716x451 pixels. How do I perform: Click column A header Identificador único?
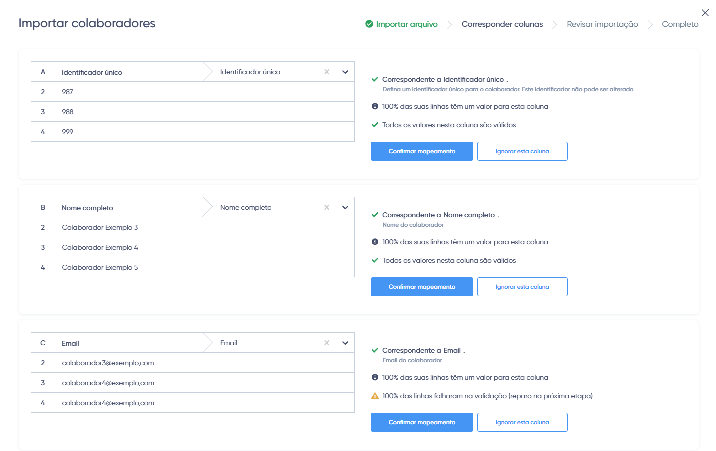pos(92,72)
